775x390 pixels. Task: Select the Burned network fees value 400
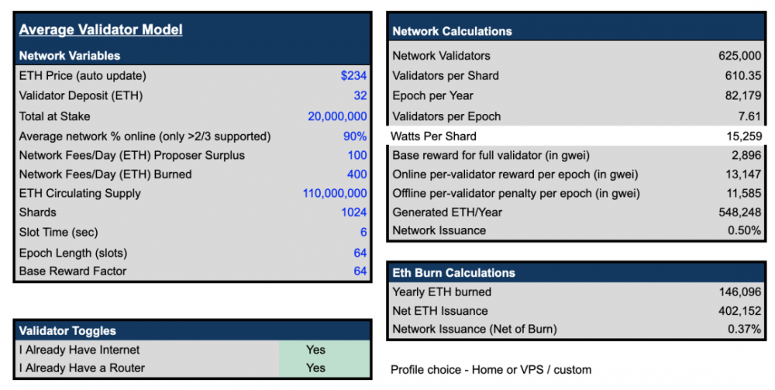tap(356, 174)
